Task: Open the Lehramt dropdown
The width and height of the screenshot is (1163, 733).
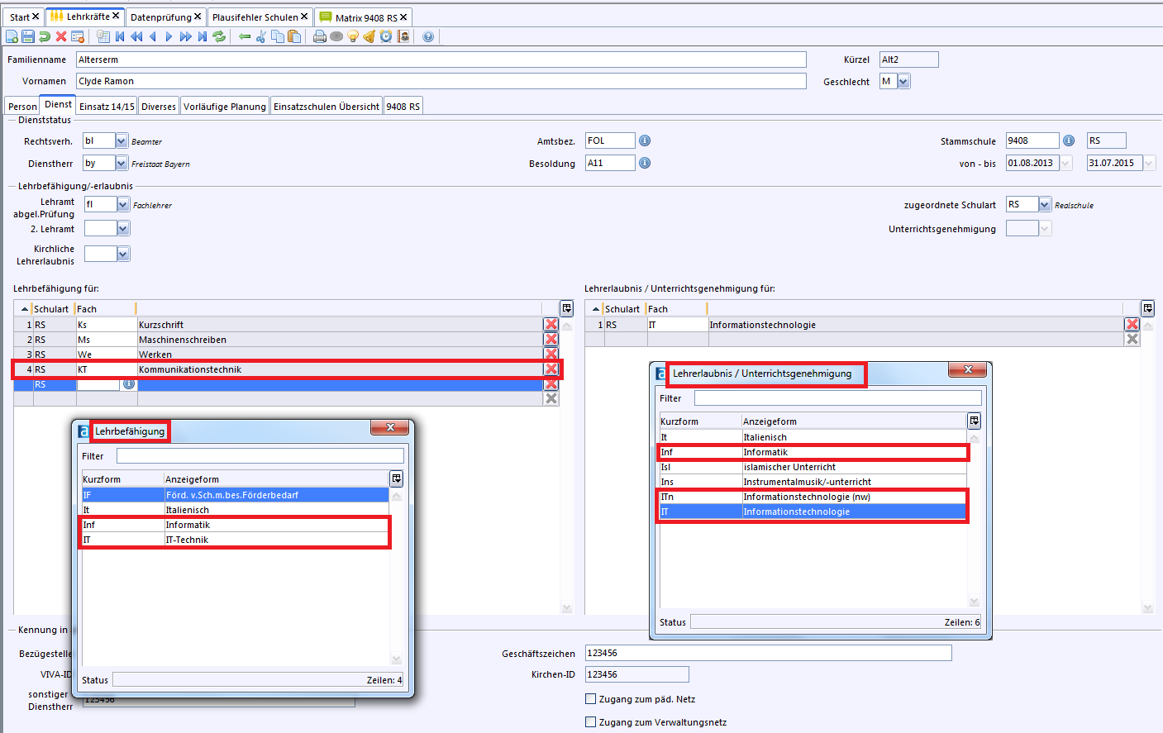Action: pos(123,204)
